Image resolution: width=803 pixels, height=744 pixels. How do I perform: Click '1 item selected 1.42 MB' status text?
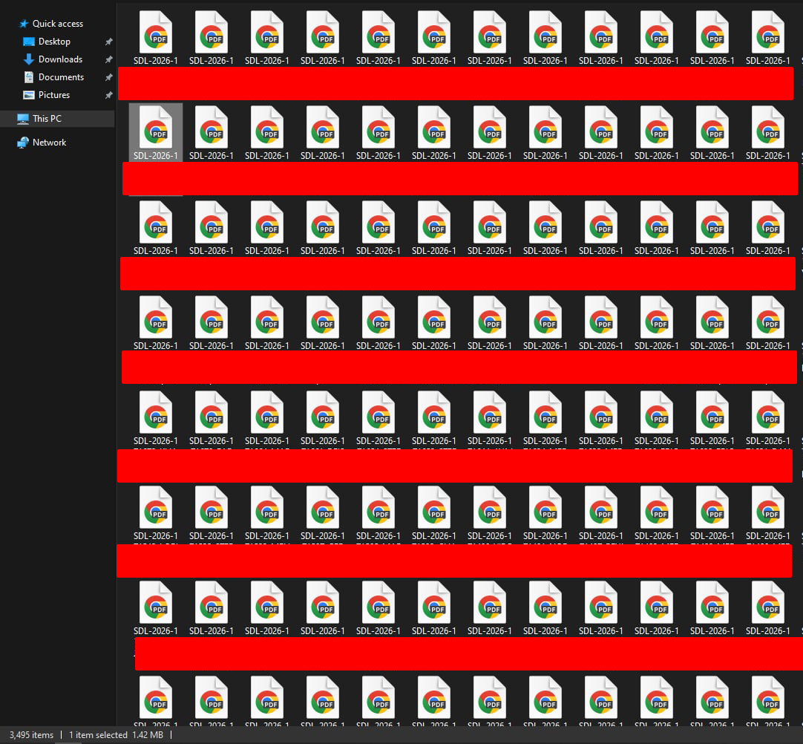(117, 735)
